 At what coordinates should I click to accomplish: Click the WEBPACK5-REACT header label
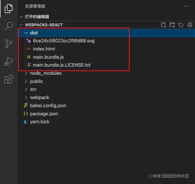(x=44, y=25)
